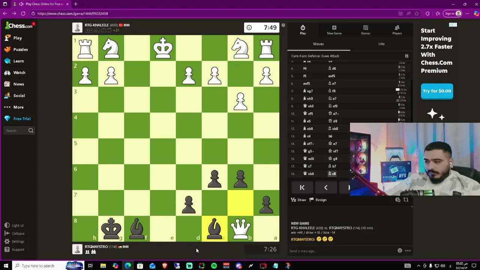The image size is (480, 270).
Task: Offer a Draw
Action: pos(298,200)
